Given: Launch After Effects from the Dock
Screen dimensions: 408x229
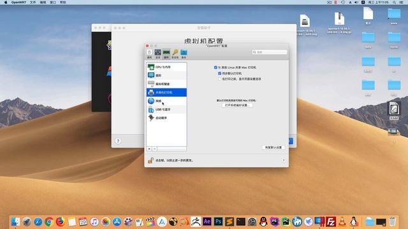Looking at the screenshot, I should [207, 222].
